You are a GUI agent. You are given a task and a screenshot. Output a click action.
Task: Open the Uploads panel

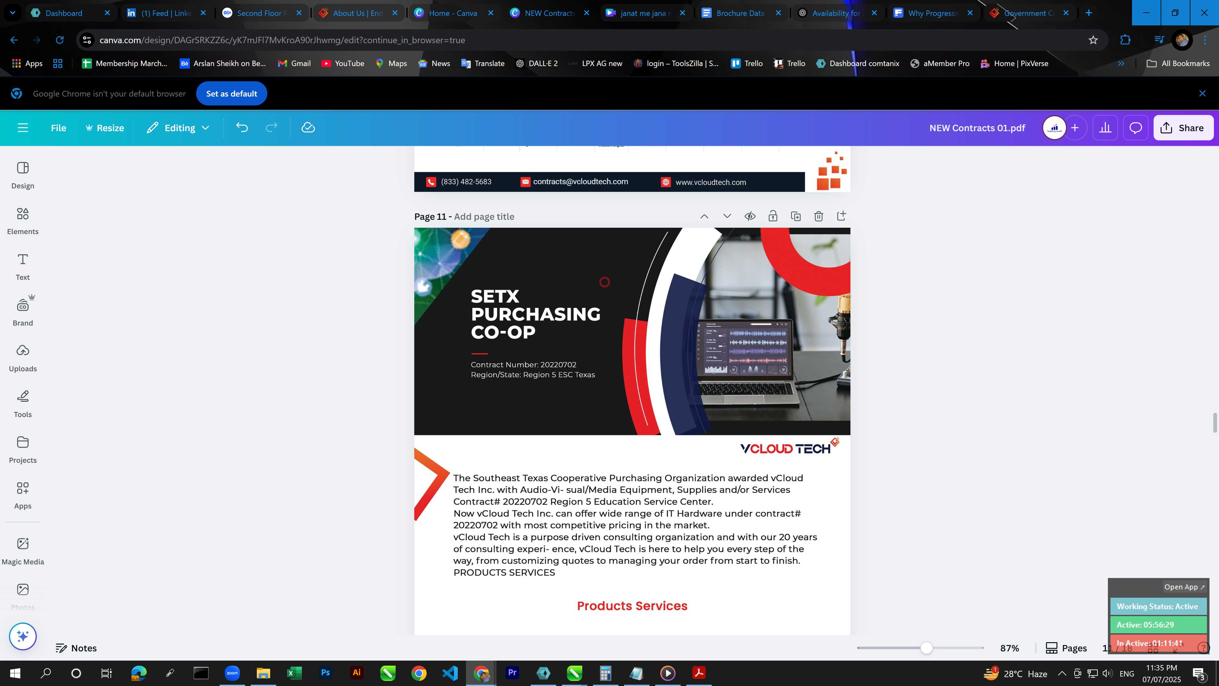click(x=23, y=358)
